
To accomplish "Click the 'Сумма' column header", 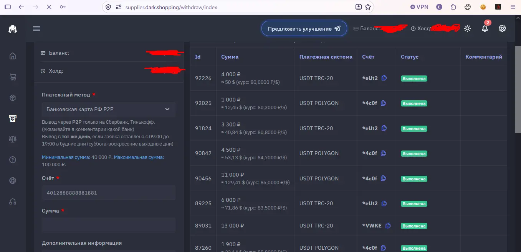I will pos(230,57).
